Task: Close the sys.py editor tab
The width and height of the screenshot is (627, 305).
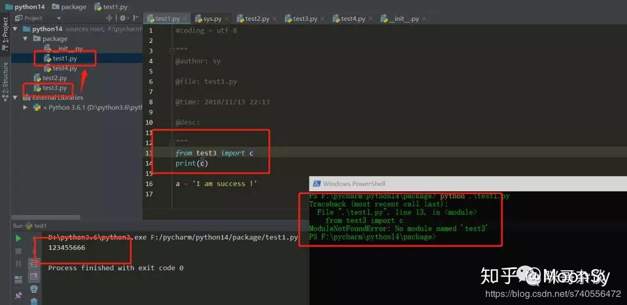Action: (226, 19)
